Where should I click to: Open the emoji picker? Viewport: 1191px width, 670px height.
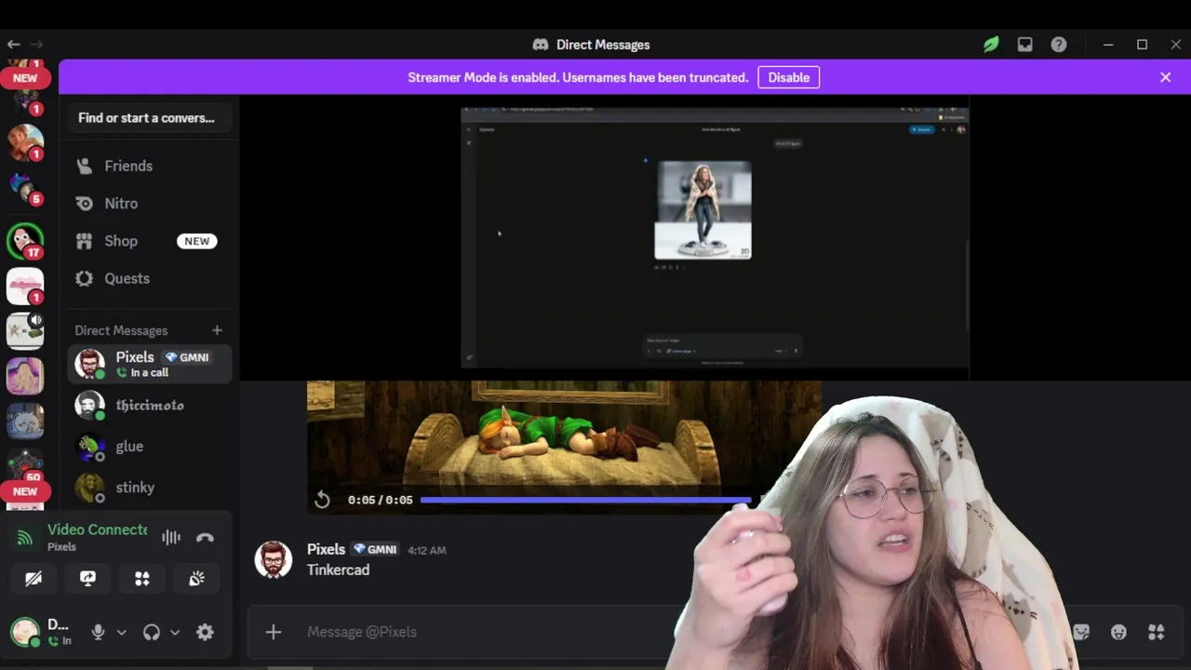(1118, 632)
